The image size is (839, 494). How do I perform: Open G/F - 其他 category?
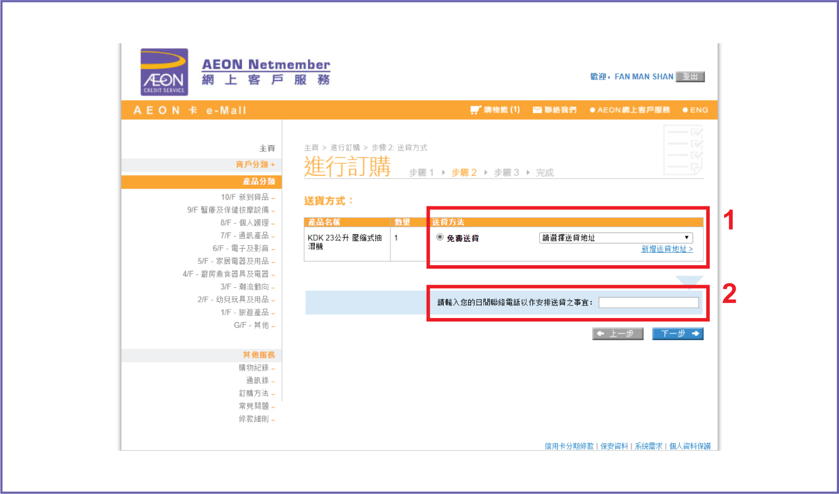(254, 325)
